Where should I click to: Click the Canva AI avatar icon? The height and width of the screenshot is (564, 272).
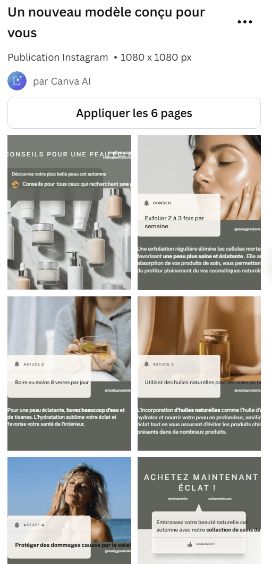pyautogui.click(x=17, y=81)
